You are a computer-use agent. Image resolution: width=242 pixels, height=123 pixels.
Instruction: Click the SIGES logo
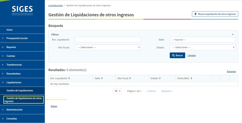pos(22,11)
